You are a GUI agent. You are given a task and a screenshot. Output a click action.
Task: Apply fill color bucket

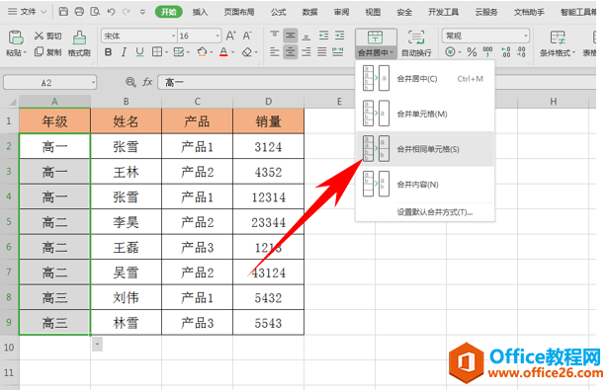pyautogui.click(x=202, y=51)
